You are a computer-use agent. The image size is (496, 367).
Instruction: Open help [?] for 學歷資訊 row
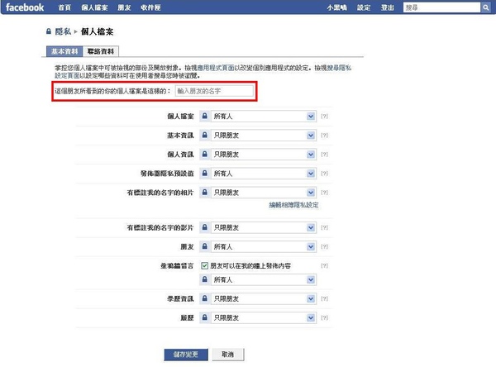pyautogui.click(x=324, y=298)
